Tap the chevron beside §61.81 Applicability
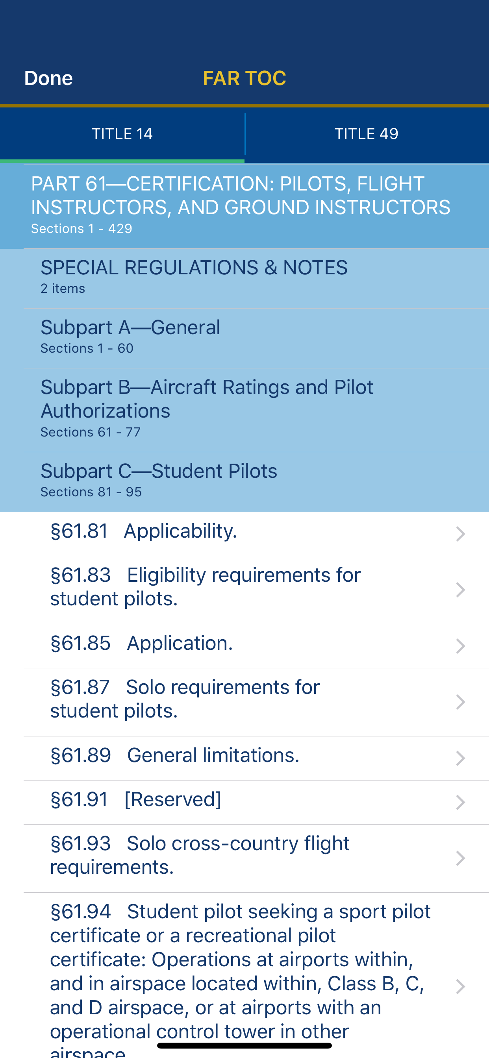489x1058 pixels. [460, 534]
